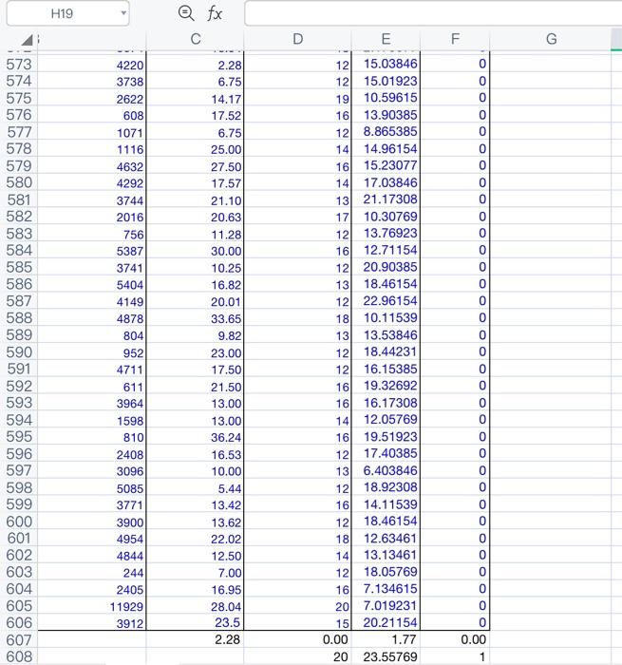The width and height of the screenshot is (622, 665).
Task: Click cell with 30.00 in column C
Action: [195, 251]
